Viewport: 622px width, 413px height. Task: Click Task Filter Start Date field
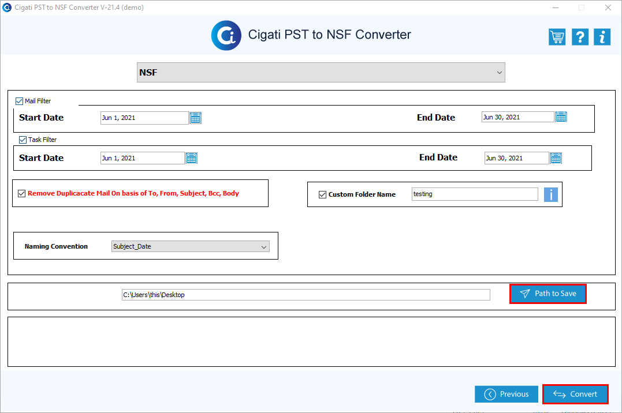tap(143, 158)
